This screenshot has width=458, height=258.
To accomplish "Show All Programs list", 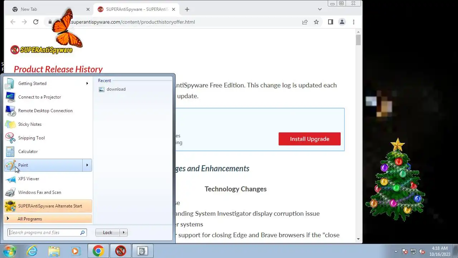I will tap(48, 219).
